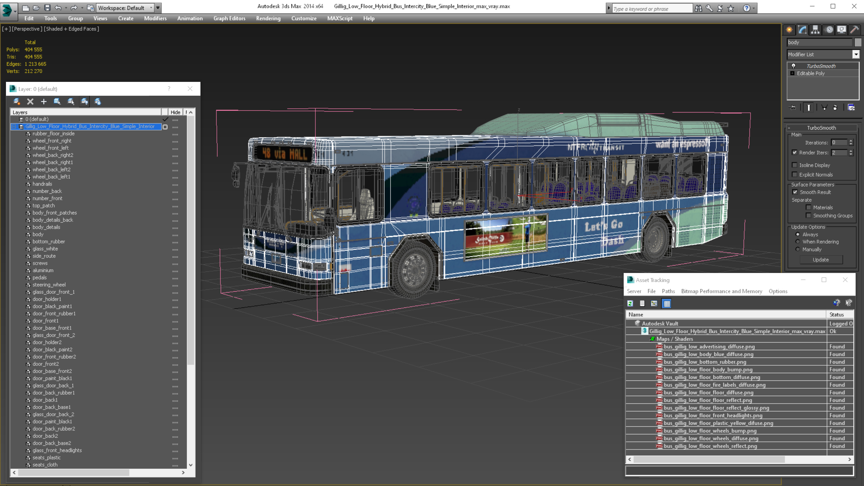The width and height of the screenshot is (864, 486).
Task: Enable the Explicit Normals checkbox
Action: [x=795, y=174]
